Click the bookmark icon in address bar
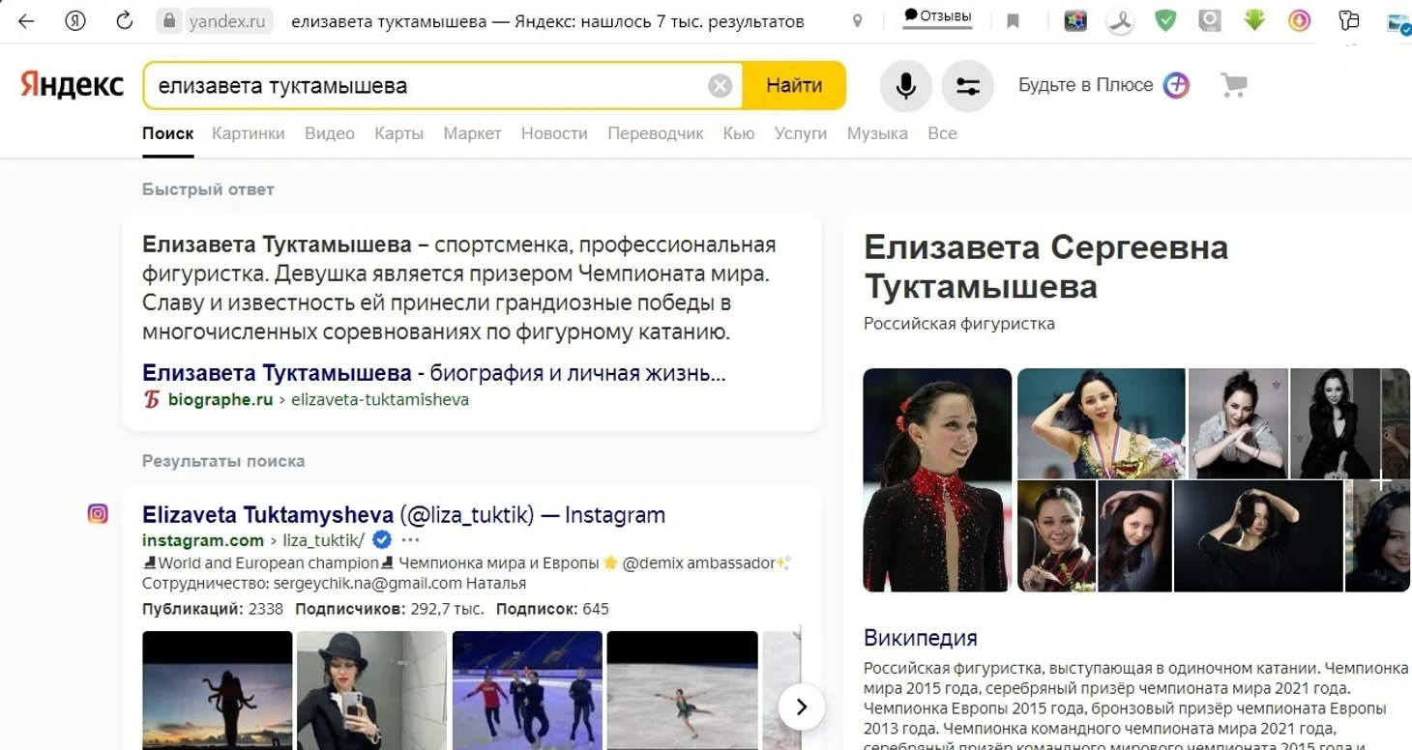Viewport: 1412px width, 750px height. 1013,21
